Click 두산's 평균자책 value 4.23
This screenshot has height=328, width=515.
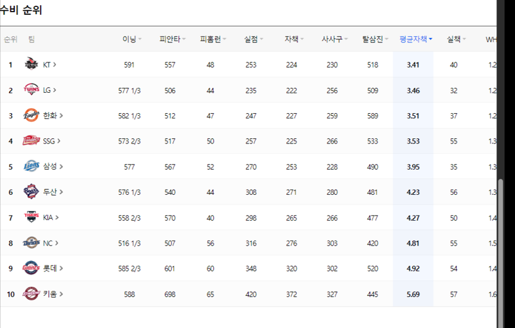pyautogui.click(x=413, y=192)
